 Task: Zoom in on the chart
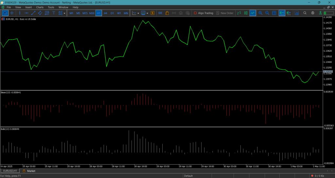[260, 13]
